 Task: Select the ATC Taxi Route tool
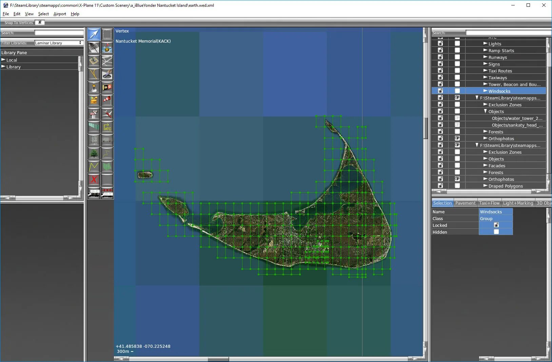pos(107,127)
